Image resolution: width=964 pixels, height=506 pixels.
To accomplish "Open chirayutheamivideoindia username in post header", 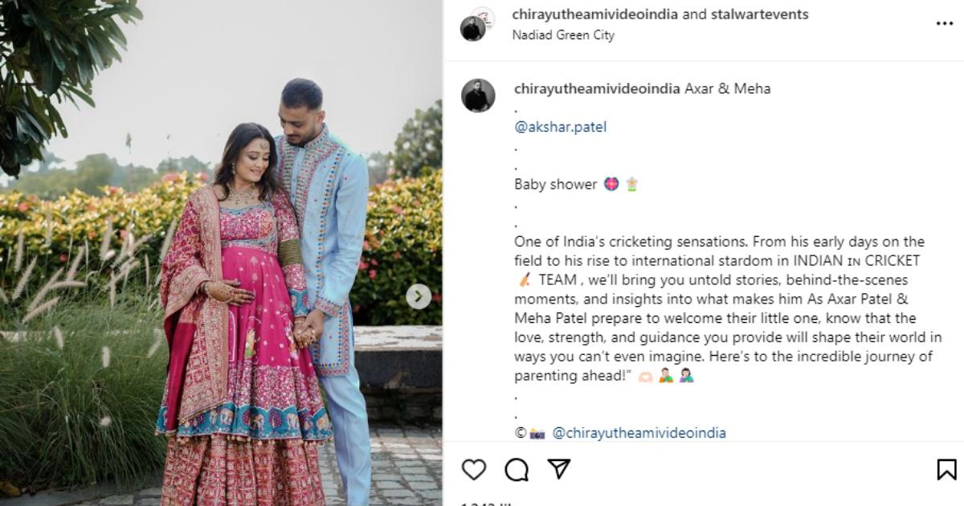I will [595, 14].
